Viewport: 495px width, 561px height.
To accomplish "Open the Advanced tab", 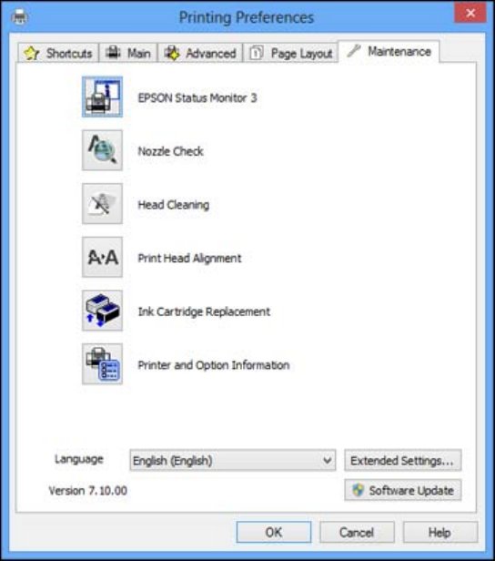I will tap(200, 54).
